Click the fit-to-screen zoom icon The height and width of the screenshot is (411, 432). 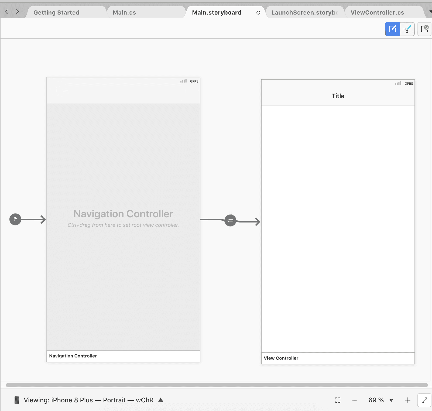pyautogui.click(x=337, y=400)
